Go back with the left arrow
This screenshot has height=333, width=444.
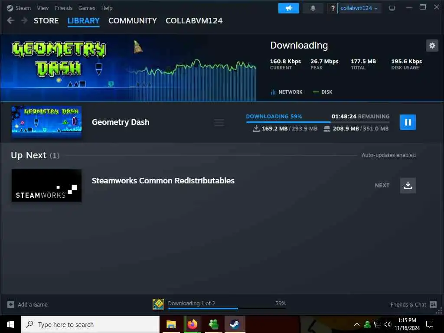11,21
